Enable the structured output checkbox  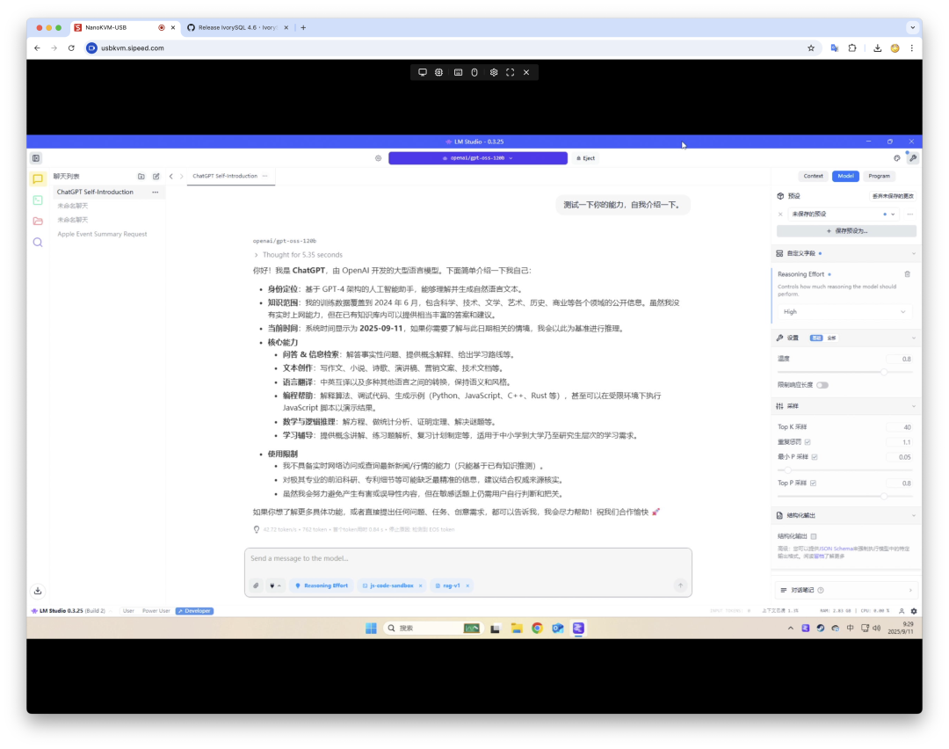[x=814, y=536]
